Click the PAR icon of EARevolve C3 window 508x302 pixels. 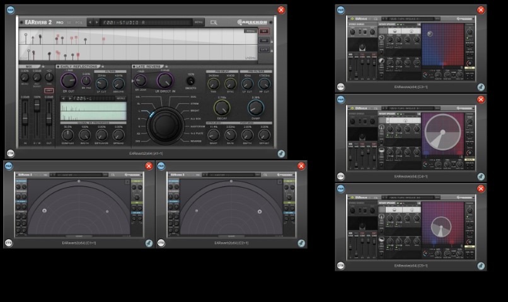(x=340, y=10)
